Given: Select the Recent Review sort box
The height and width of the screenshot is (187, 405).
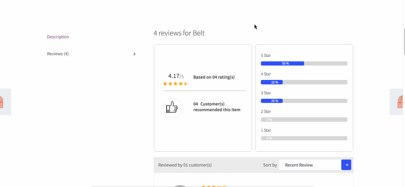Looking at the screenshot, I should click(x=310, y=165).
